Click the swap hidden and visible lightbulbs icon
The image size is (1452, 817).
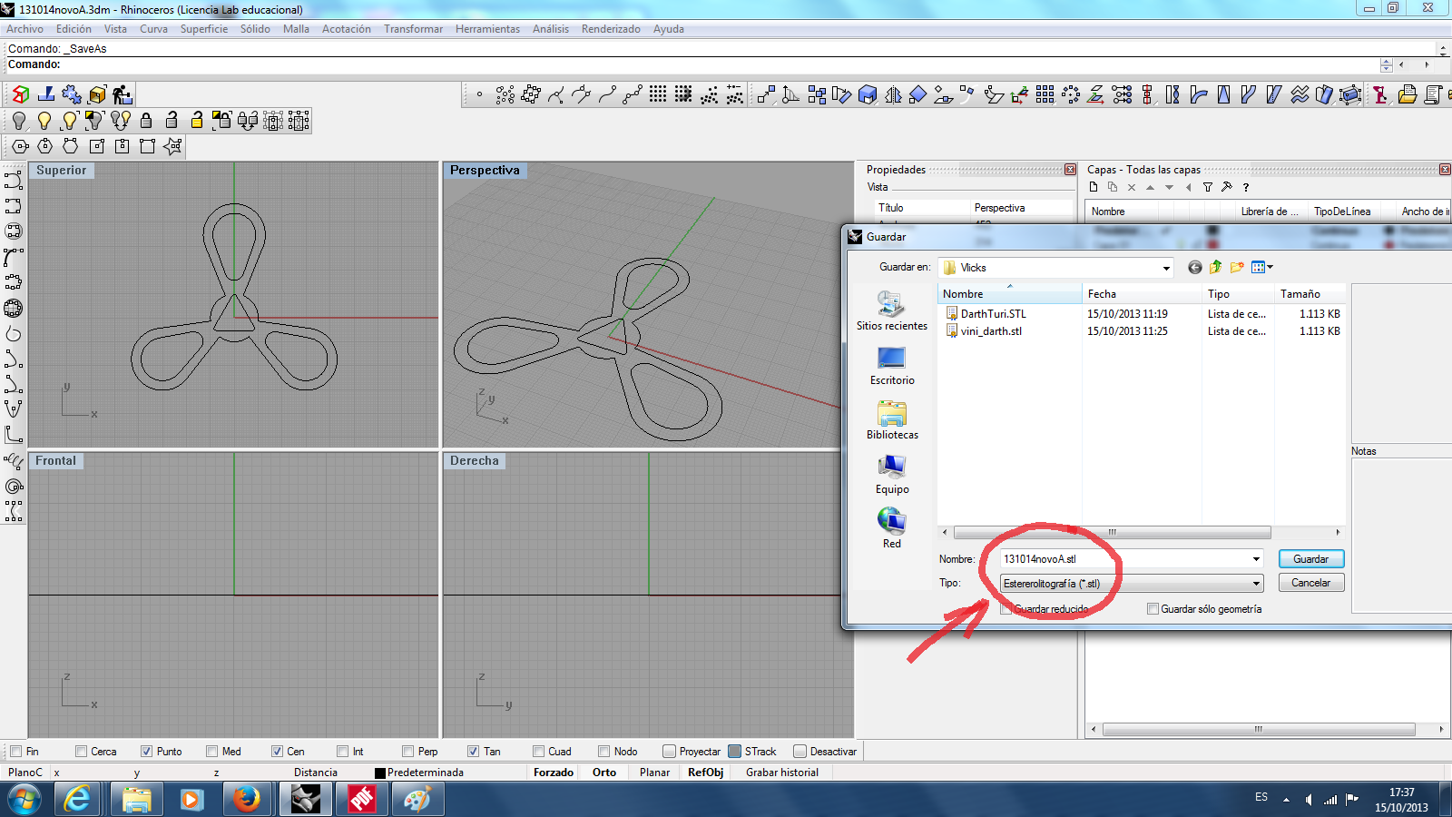(x=120, y=121)
